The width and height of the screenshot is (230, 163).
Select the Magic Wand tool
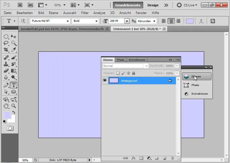tap(14, 43)
